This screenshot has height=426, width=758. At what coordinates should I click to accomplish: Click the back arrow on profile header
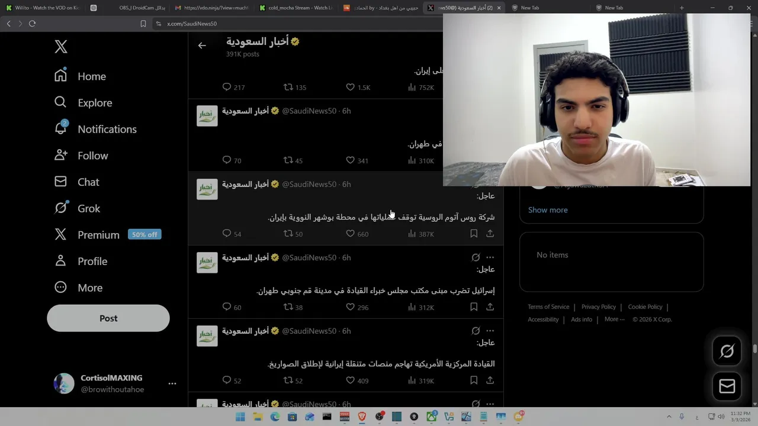coord(202,46)
